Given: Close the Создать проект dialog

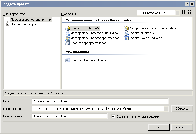Looking at the screenshot, I should pyautogui.click(x=192, y=4).
